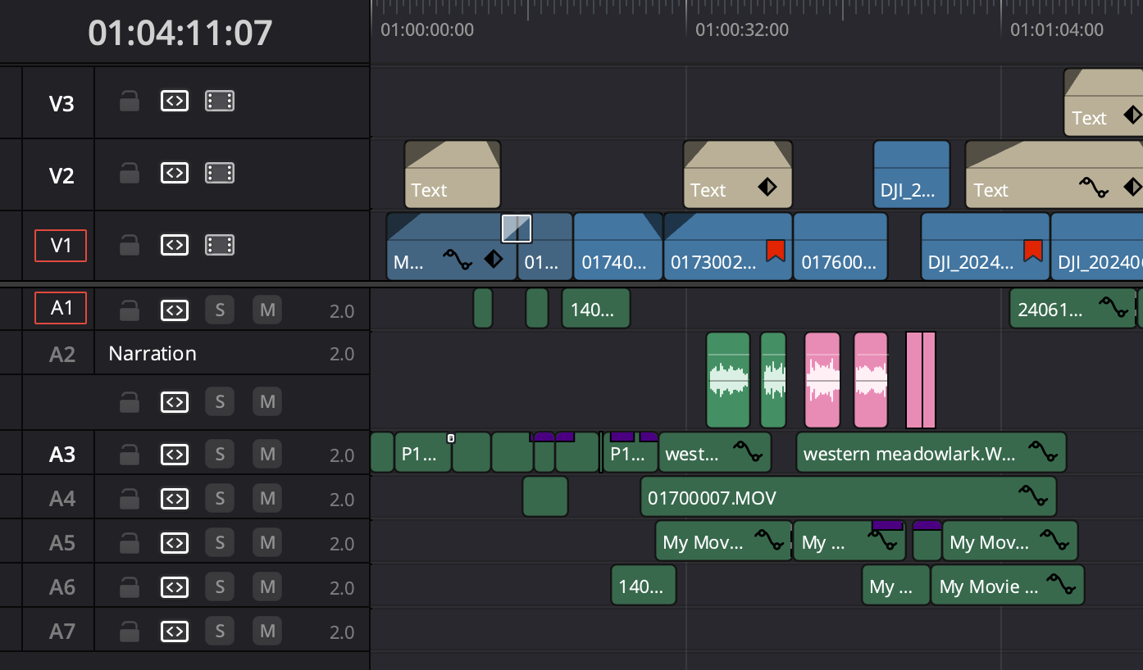Select the first green narration waveform clip
This screenshot has height=670, width=1143.
click(728, 380)
